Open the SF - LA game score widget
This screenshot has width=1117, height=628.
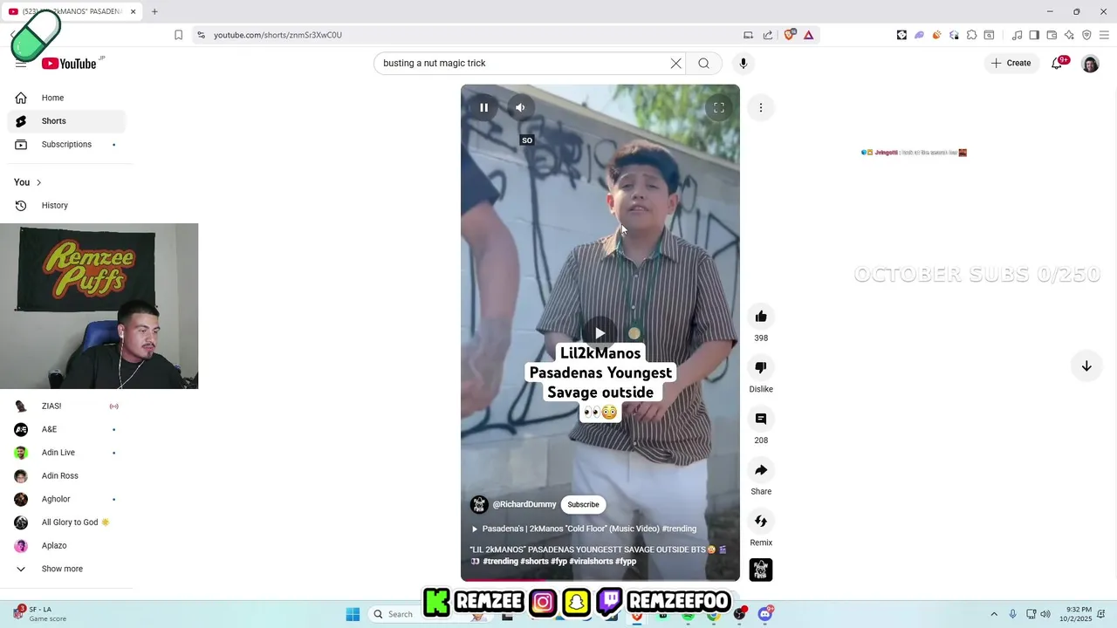tap(40, 614)
